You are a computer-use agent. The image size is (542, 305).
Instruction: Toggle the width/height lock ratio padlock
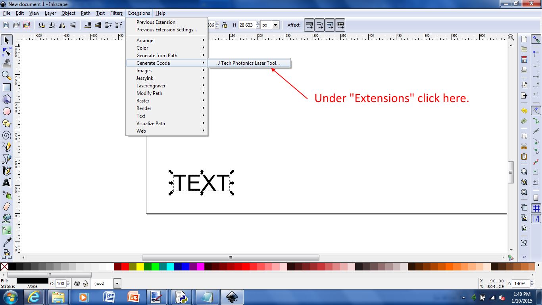224,25
